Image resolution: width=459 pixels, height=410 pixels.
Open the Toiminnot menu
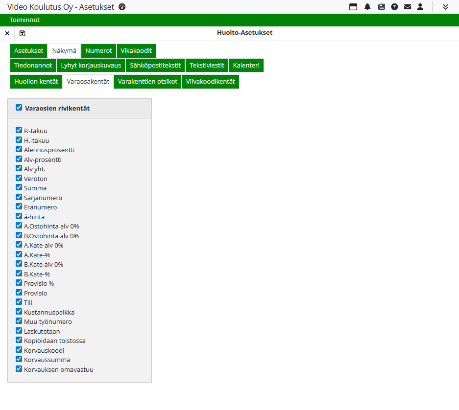coord(24,20)
